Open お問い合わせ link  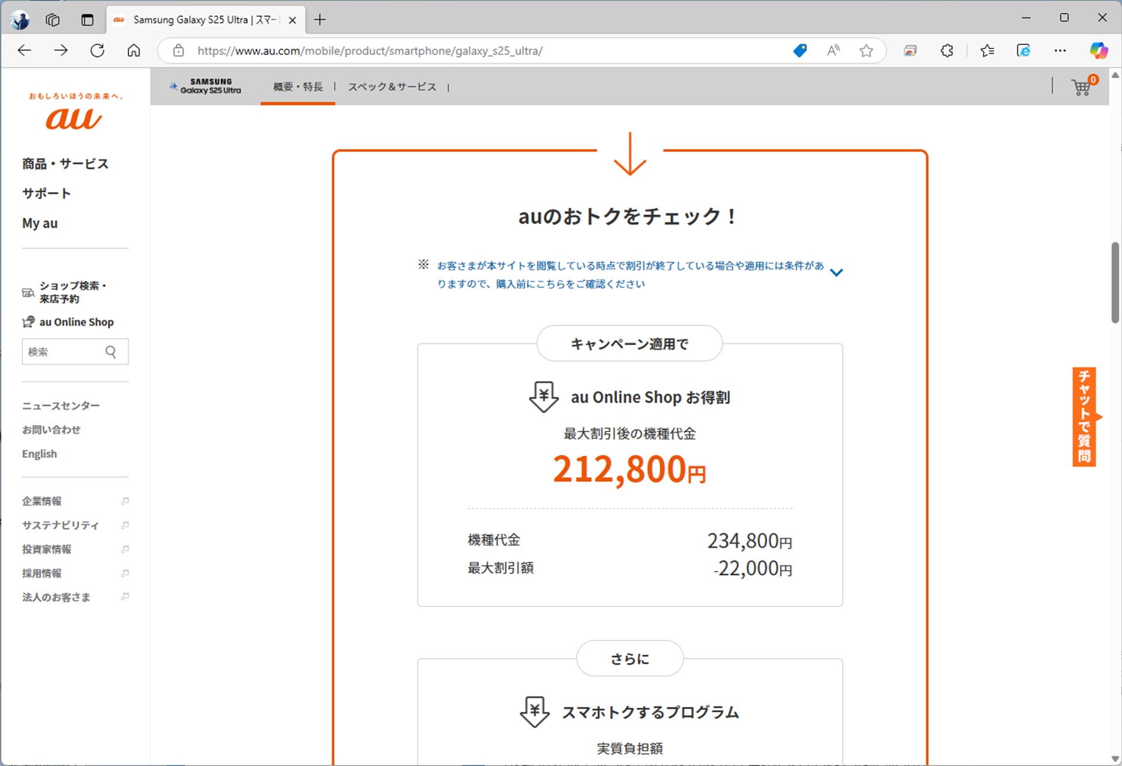tap(51, 430)
